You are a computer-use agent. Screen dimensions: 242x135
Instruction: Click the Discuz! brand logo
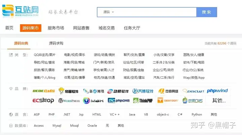(193, 91)
